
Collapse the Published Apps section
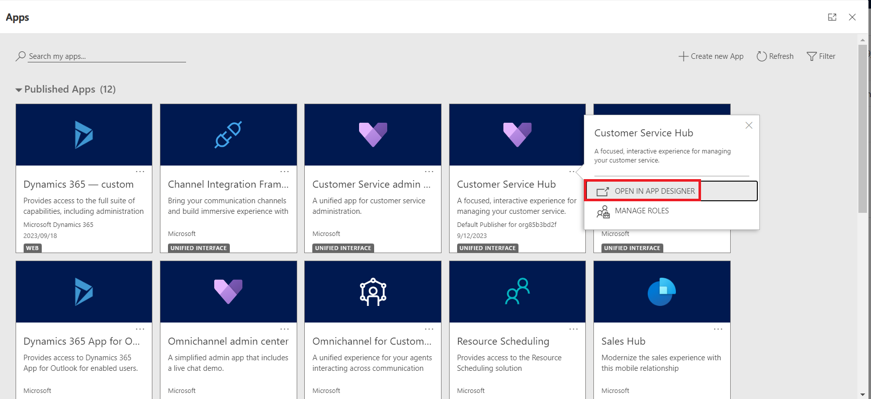tap(19, 90)
